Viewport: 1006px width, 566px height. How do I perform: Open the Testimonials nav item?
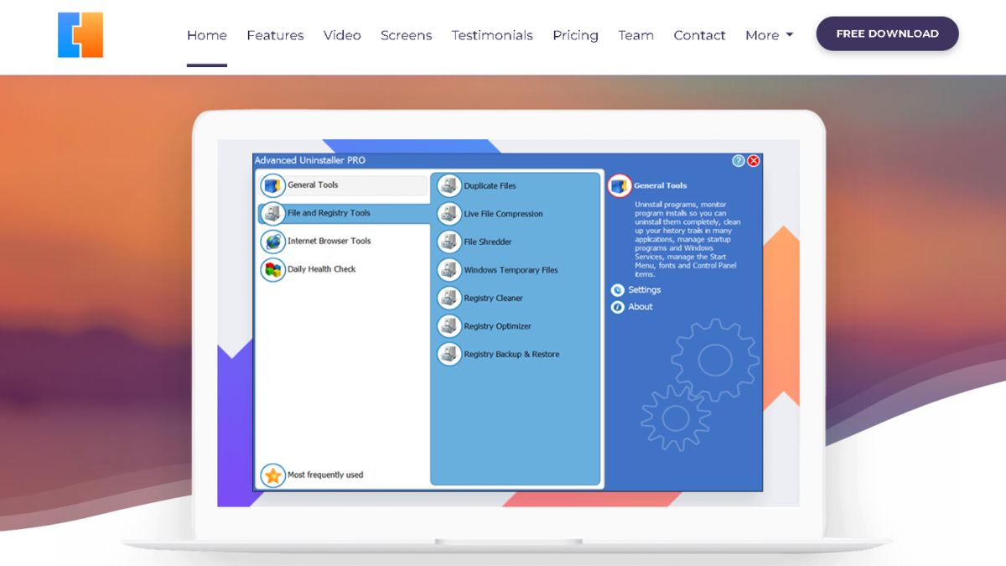[x=492, y=35]
